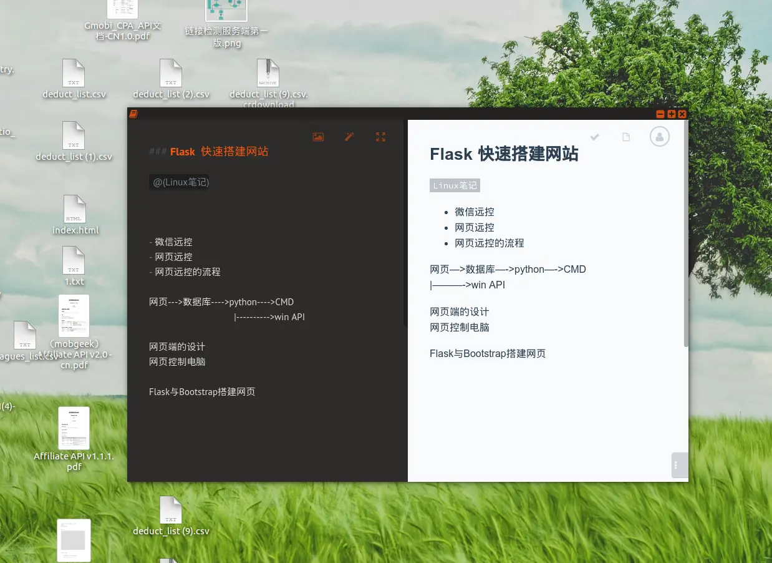The width and height of the screenshot is (772, 563).
Task: Click preview bullet 网页远控的流程
Action: [490, 243]
